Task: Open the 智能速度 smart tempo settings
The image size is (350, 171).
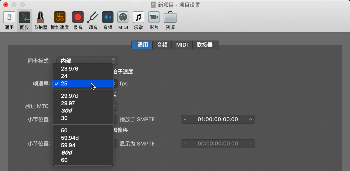Action: click(x=60, y=21)
